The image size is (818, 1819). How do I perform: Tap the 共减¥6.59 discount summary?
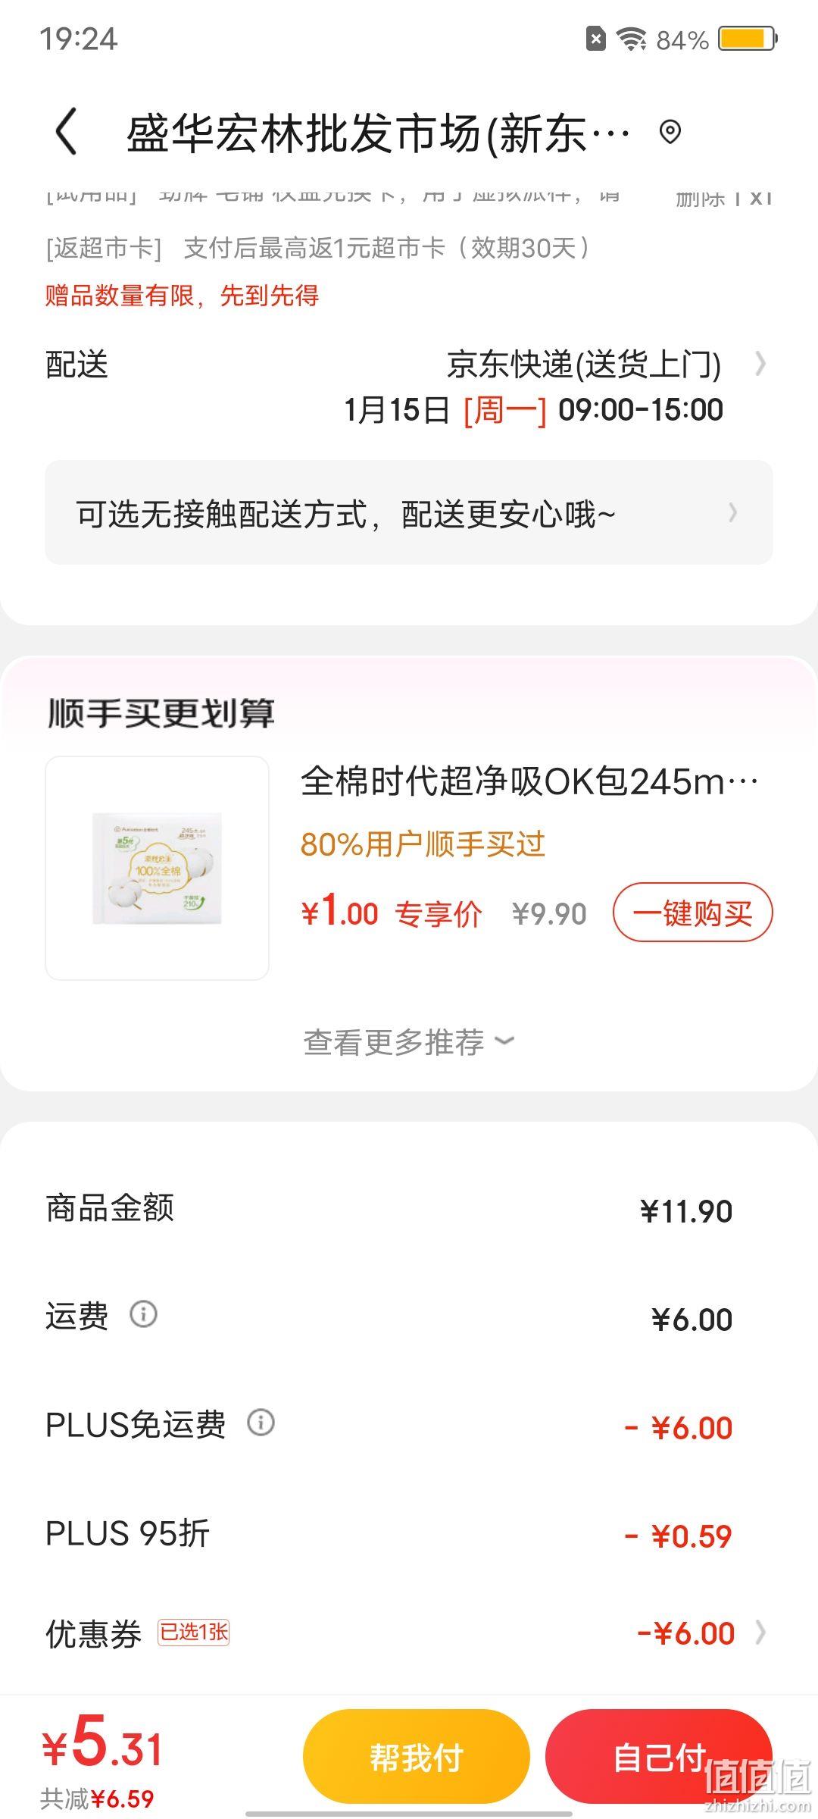coord(97,1799)
